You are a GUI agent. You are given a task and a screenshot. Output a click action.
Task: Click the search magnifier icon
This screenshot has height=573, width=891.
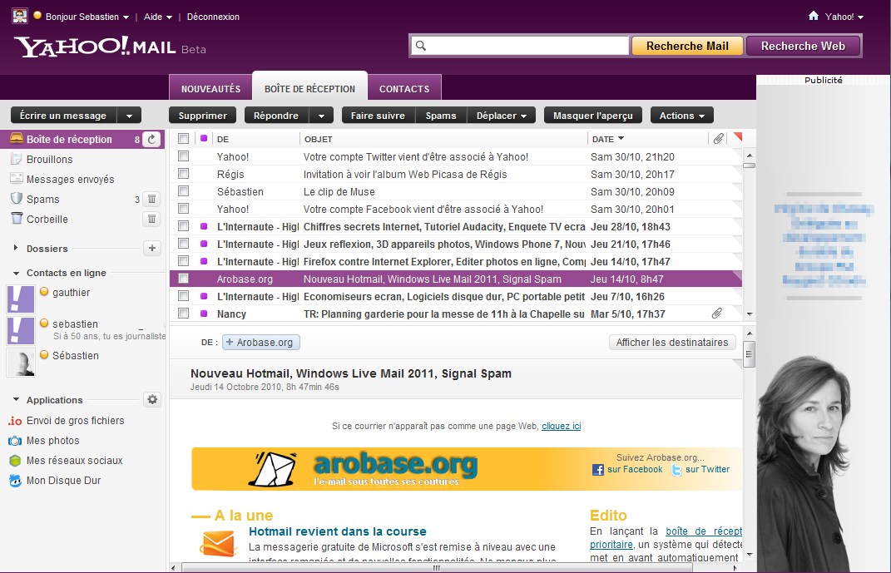[421, 46]
